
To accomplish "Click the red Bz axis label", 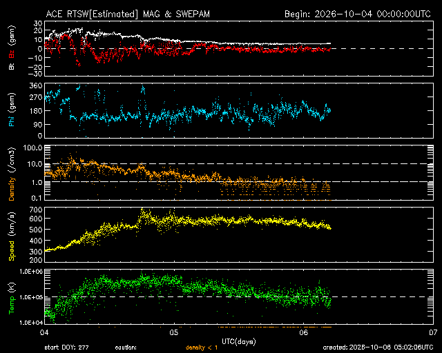I will (12, 54).
